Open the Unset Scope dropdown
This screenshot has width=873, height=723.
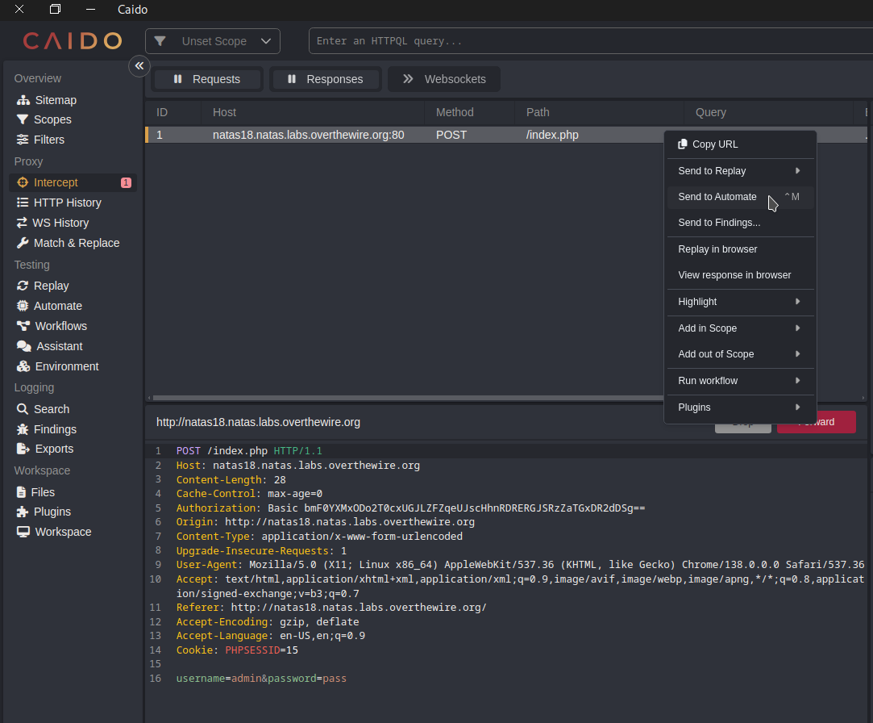(x=213, y=41)
